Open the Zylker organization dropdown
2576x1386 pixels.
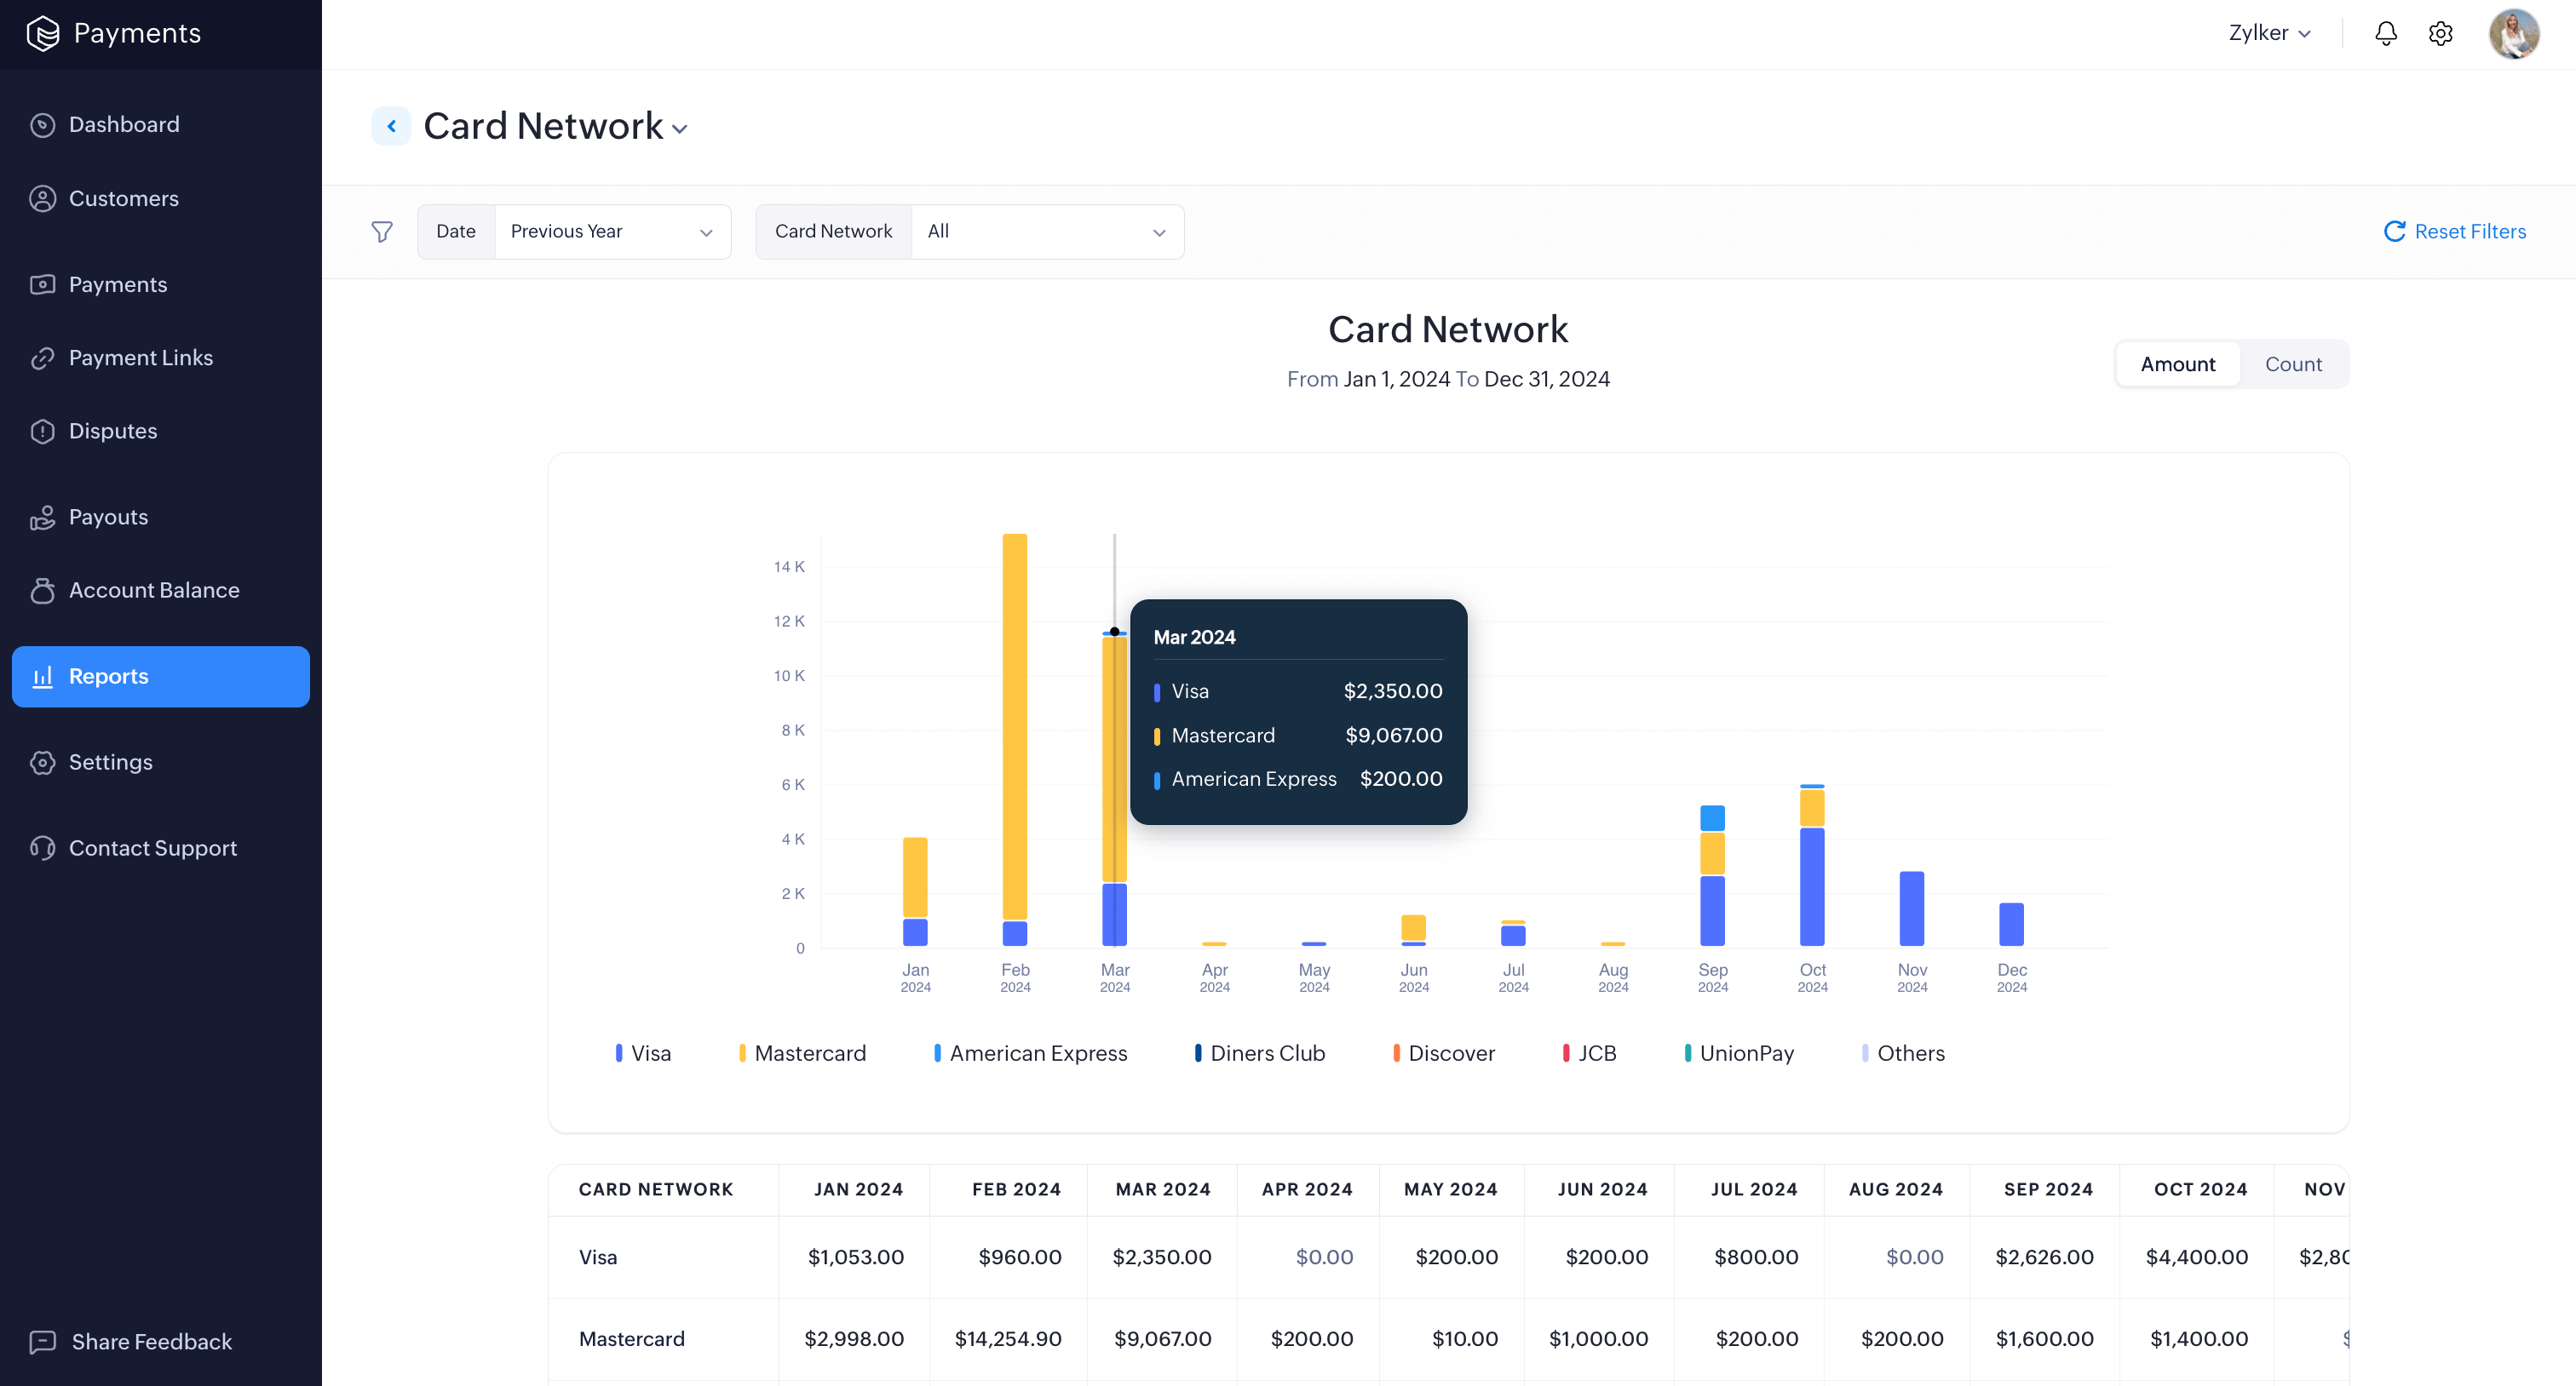(x=2268, y=33)
